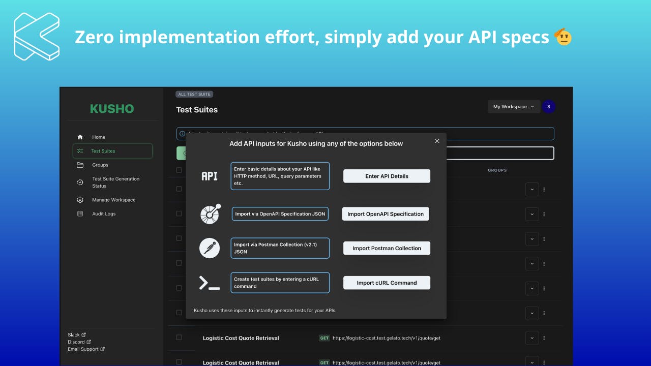This screenshot has height=366, width=651.
Task: Click the Enter API Details button
Action: coord(387,176)
